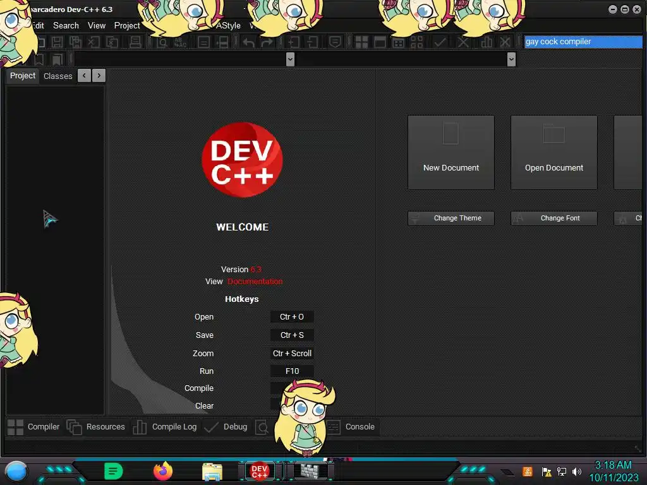Click the Compile four-squares toolbar icon
The image size is (647, 485).
tap(361, 42)
